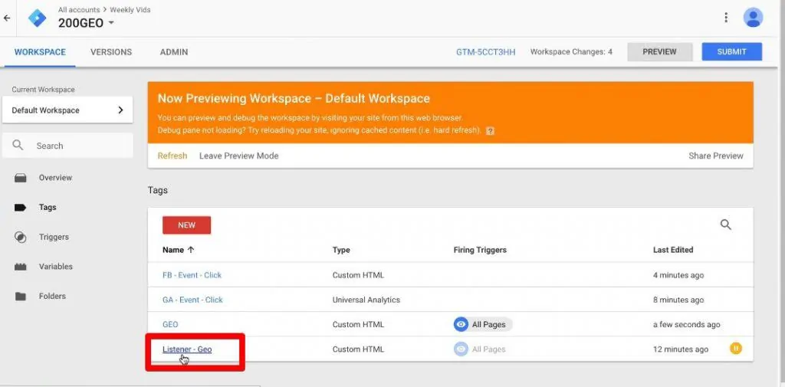
Task: Click the Firing Triggers column header
Action: (480, 250)
